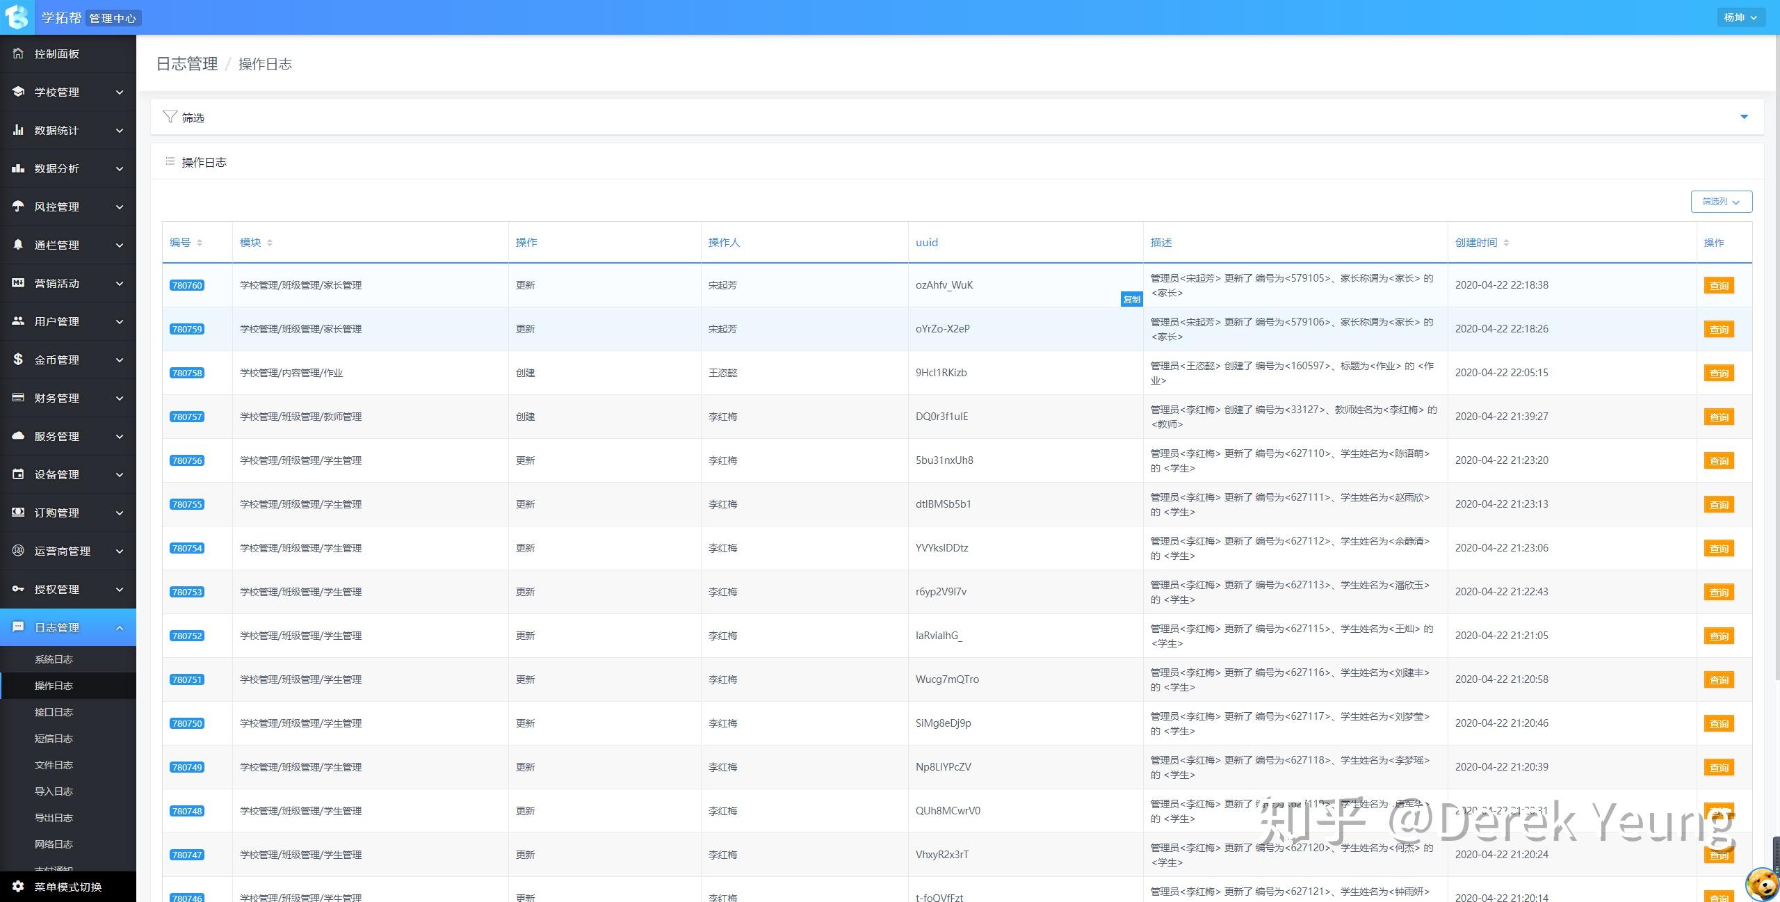Click the 金币管理 dollar sign icon

18,360
